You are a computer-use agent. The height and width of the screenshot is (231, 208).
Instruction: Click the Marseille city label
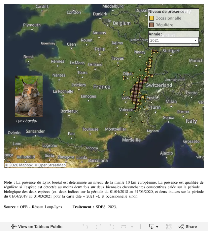point(131,140)
